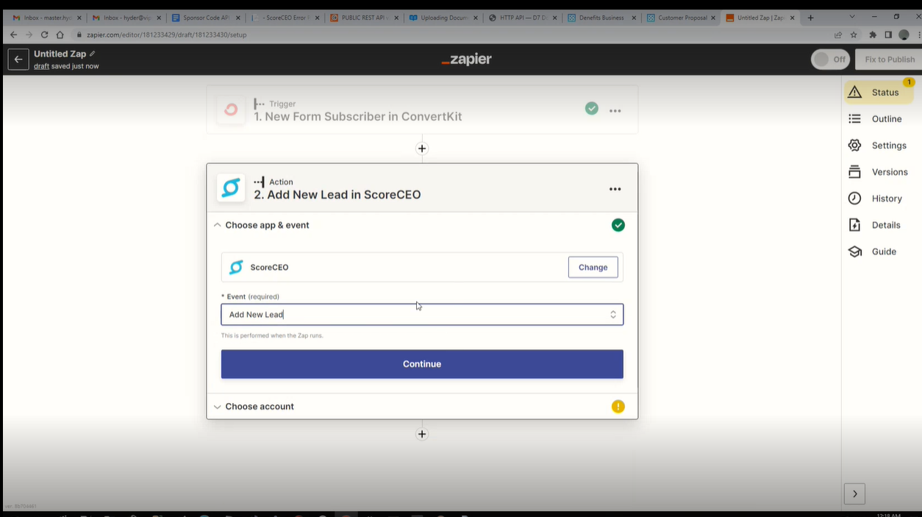Switch to the ScoreCEO Error tab

(284, 18)
